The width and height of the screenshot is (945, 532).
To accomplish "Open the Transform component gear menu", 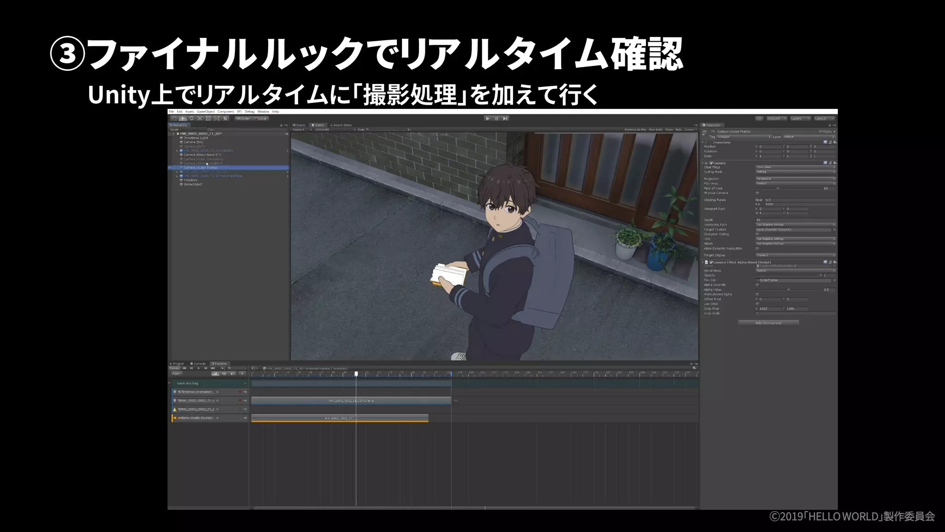I will click(x=835, y=142).
